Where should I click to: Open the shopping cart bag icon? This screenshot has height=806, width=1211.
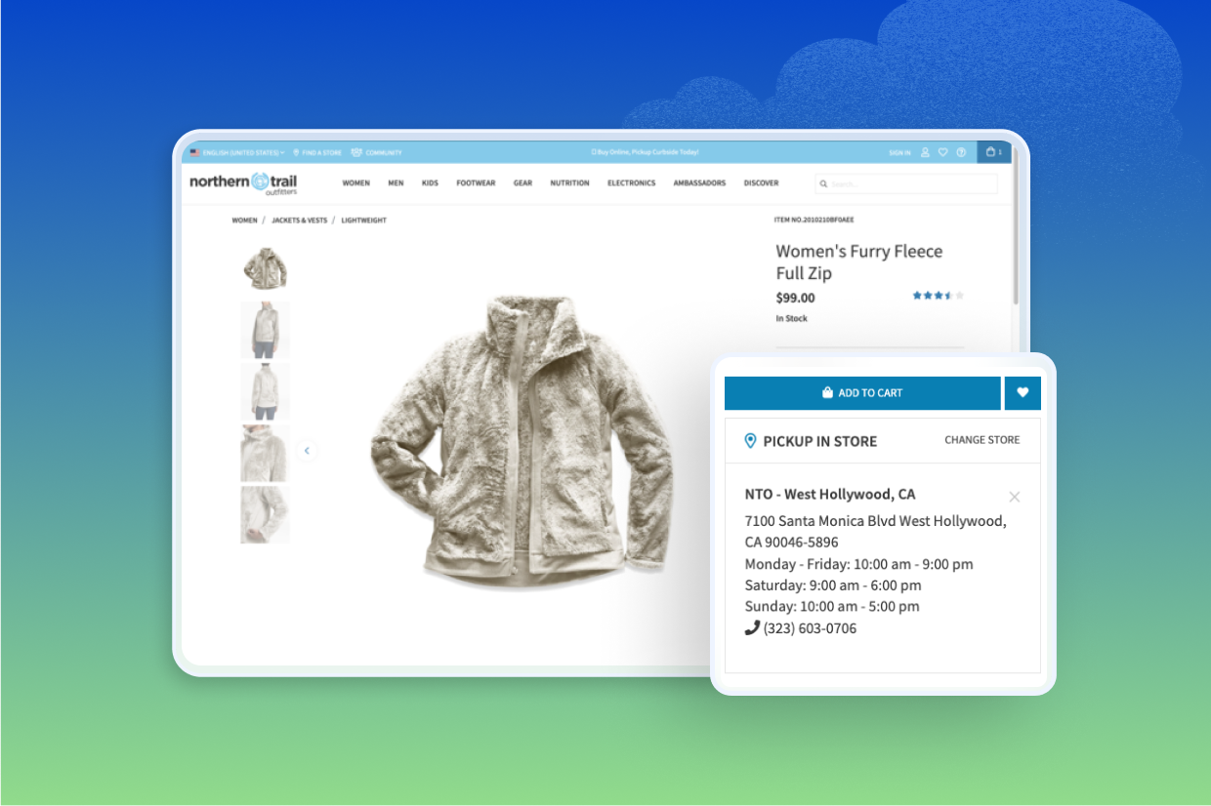point(993,152)
